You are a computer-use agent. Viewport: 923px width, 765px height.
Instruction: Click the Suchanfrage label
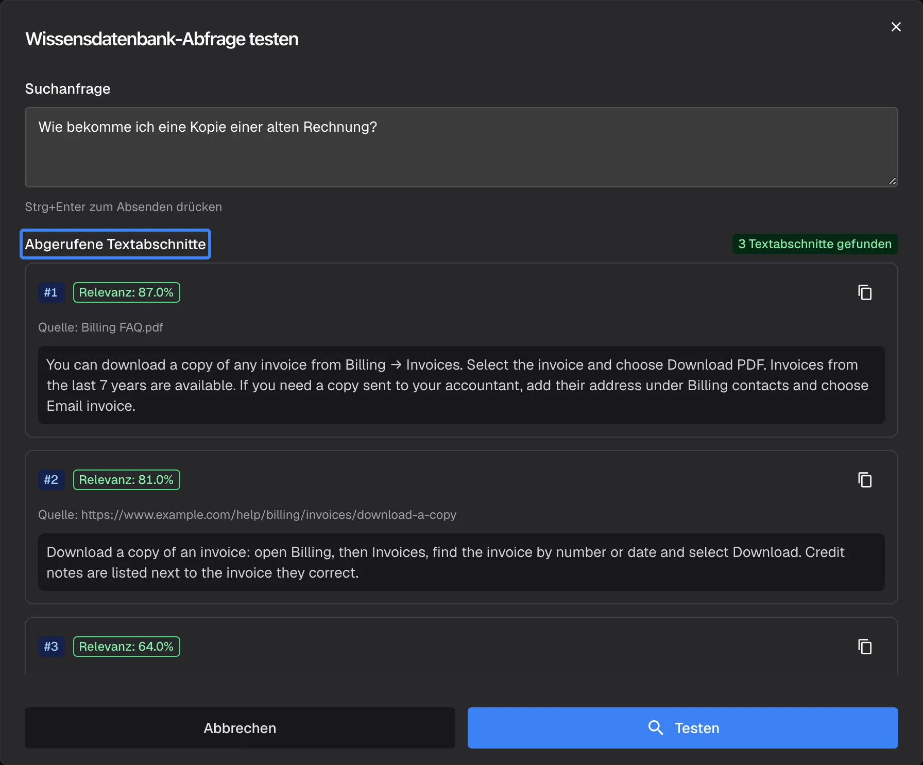tap(67, 89)
